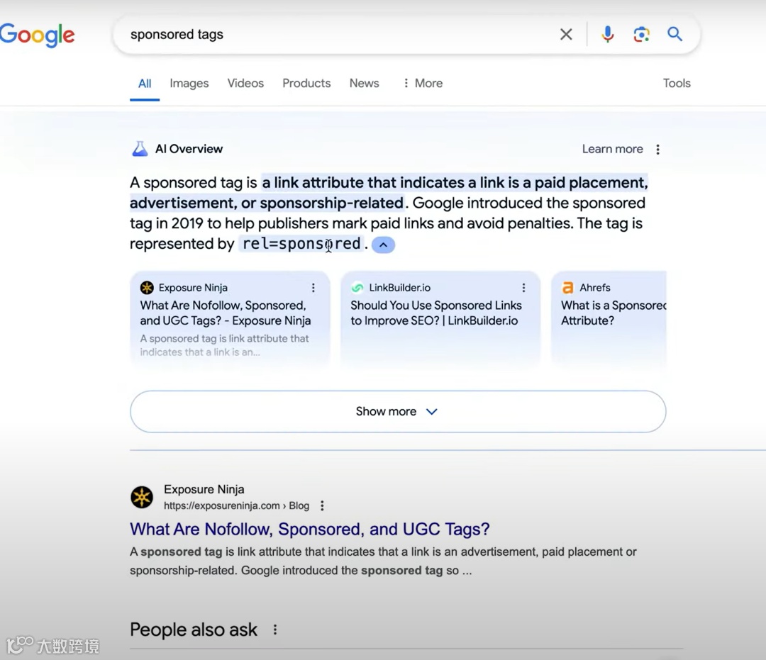Viewport: 766px width, 660px height.
Task: Click the 'A sponsored tag is link attribute' result snippet
Action: (x=383, y=561)
